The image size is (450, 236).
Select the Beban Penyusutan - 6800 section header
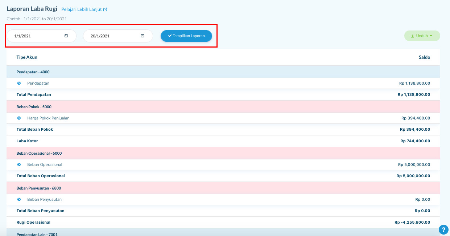[223, 188]
